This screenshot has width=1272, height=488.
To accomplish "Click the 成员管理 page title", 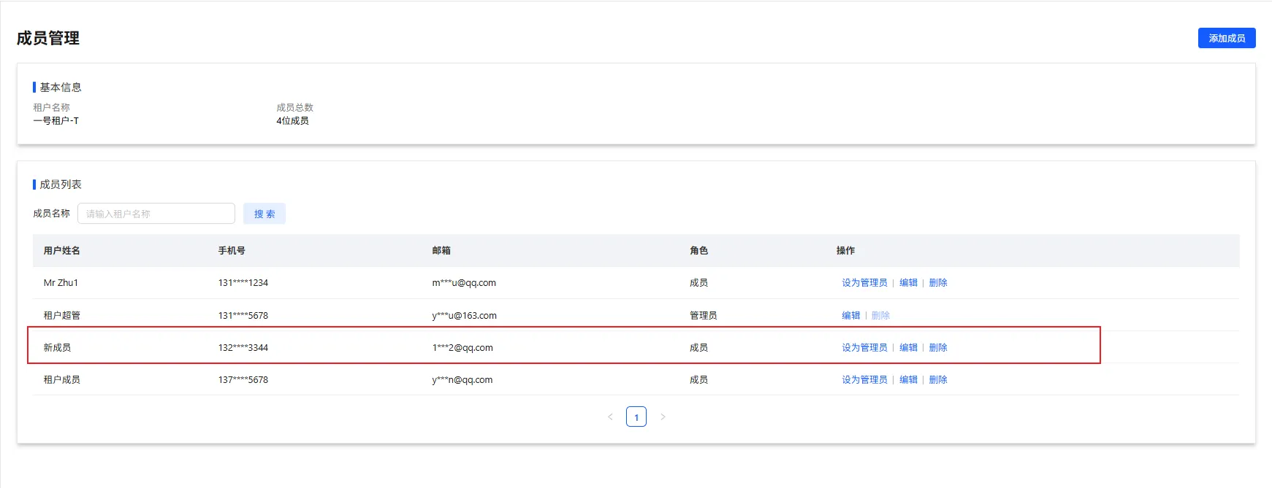I will pyautogui.click(x=48, y=38).
